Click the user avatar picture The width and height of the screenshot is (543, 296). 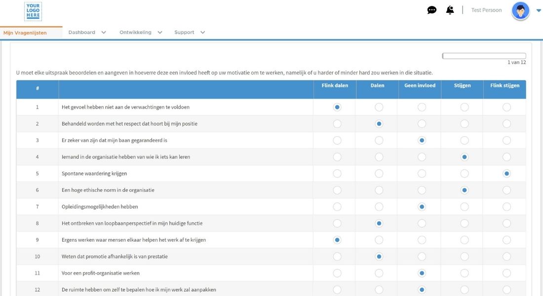[x=520, y=10]
